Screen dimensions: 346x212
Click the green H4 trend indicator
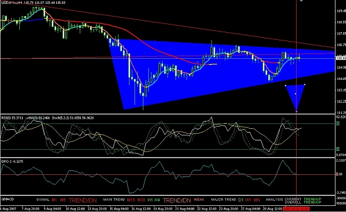[157, 200]
